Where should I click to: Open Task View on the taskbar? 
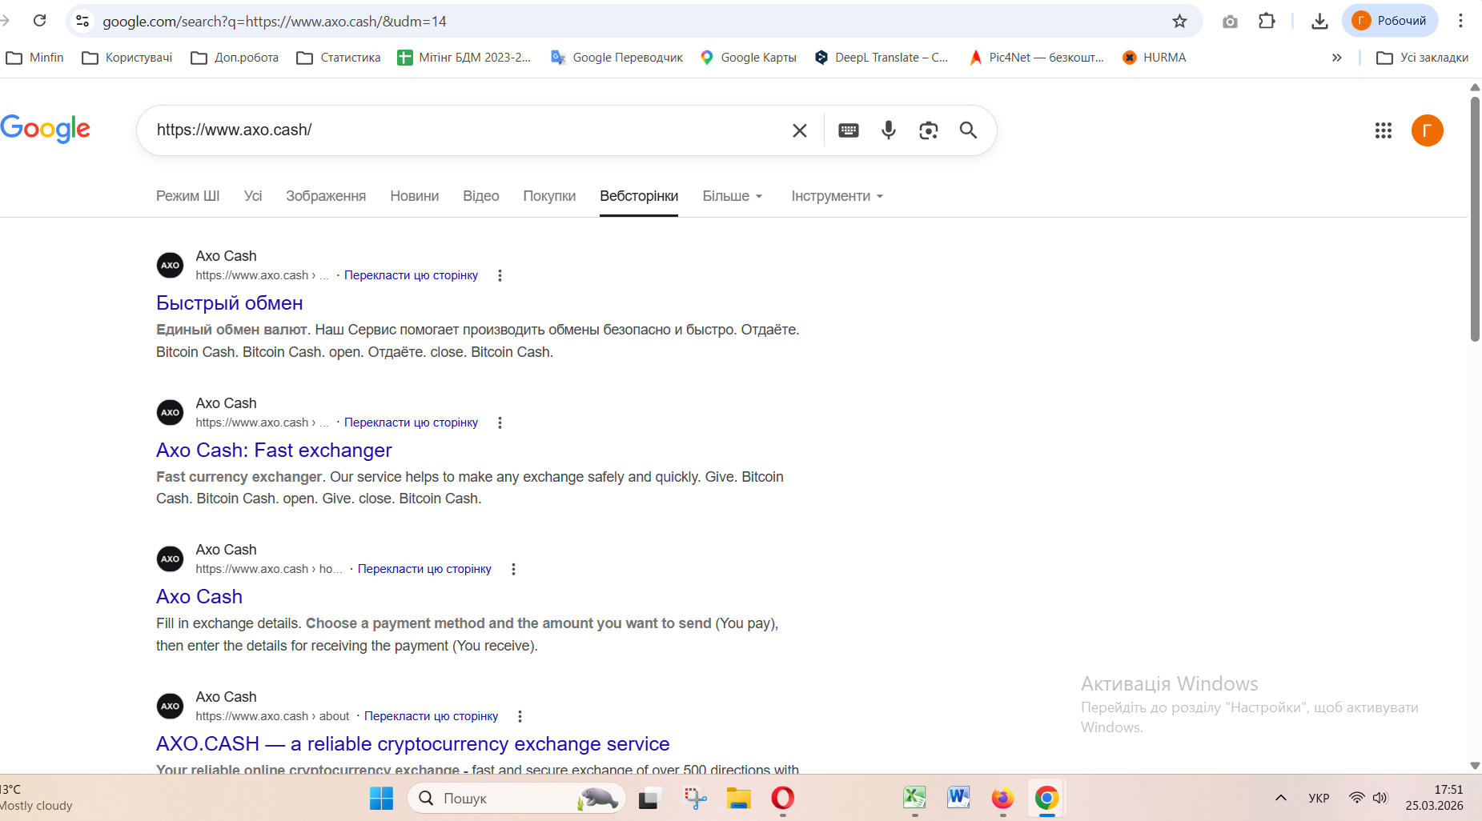tap(649, 798)
